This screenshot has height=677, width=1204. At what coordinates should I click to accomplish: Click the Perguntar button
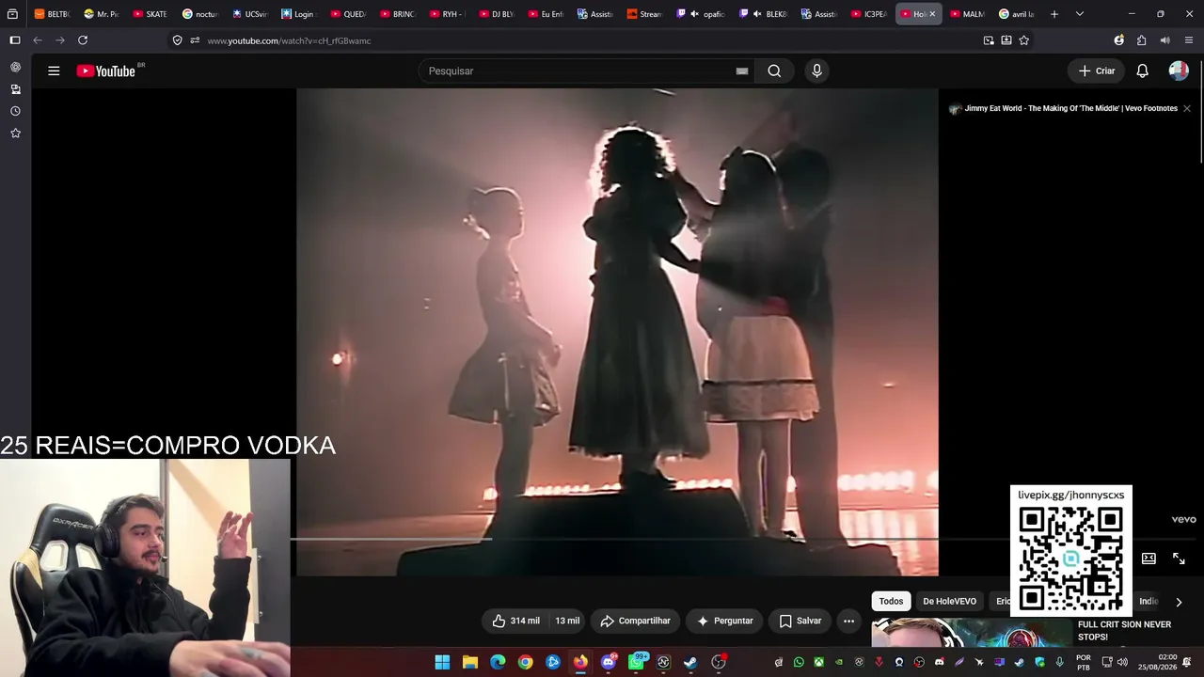pyautogui.click(x=724, y=621)
